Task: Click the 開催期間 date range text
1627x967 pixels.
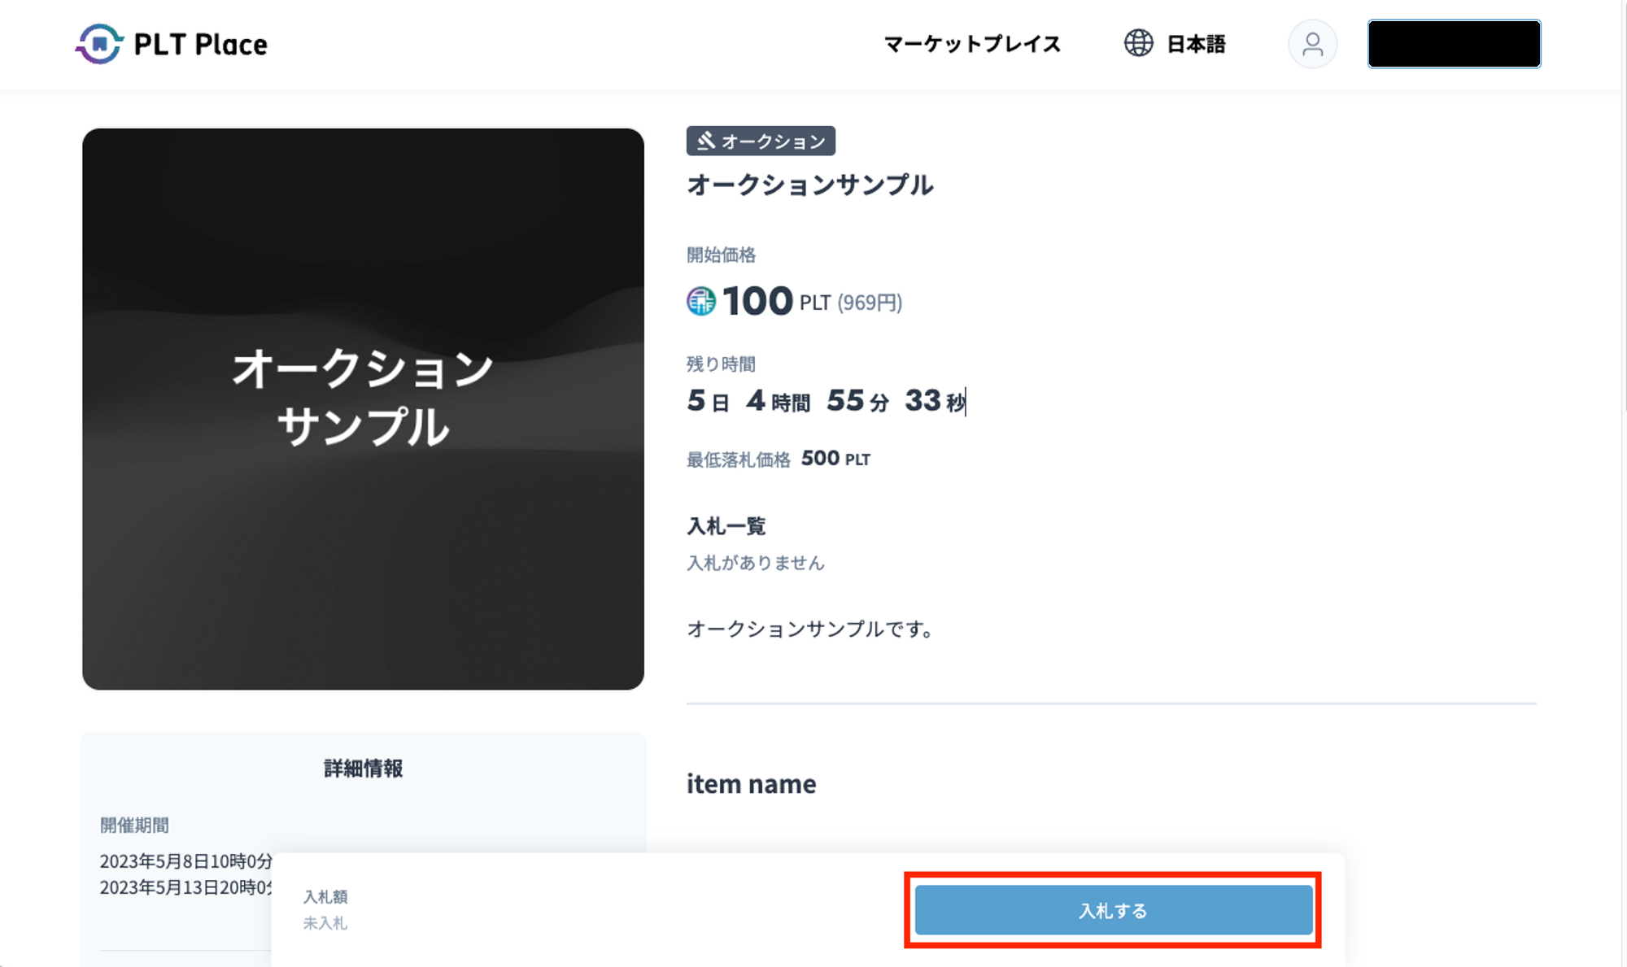Action: (185, 873)
